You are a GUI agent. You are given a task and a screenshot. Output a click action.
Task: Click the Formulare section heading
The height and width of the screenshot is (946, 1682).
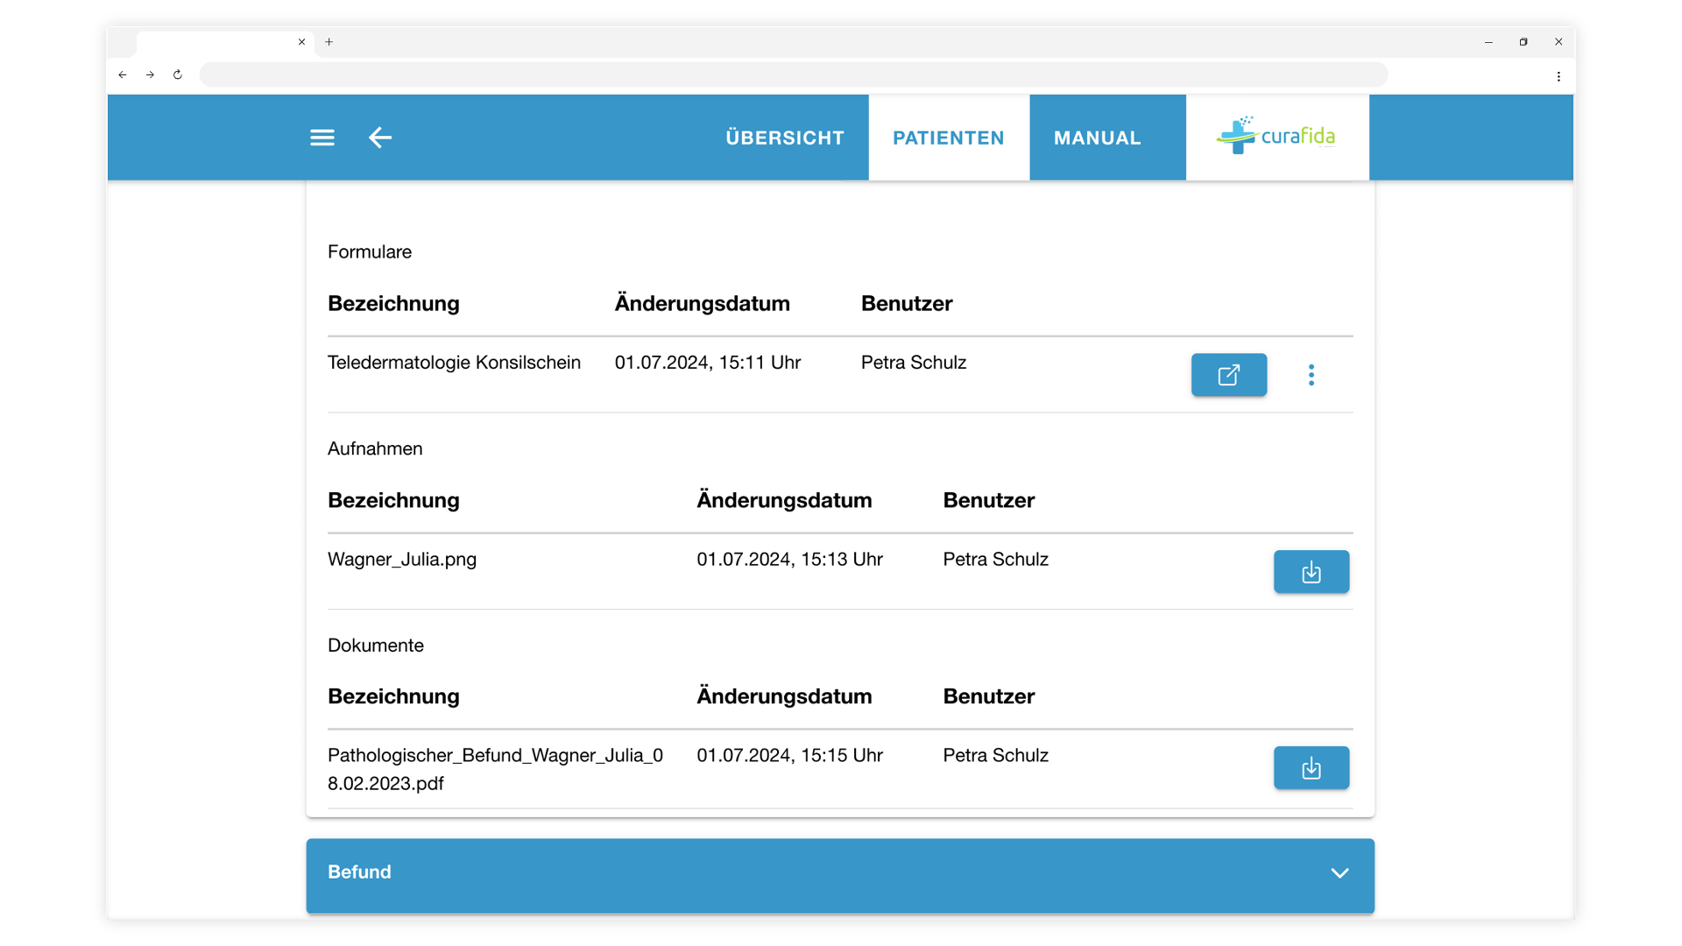pyautogui.click(x=370, y=252)
